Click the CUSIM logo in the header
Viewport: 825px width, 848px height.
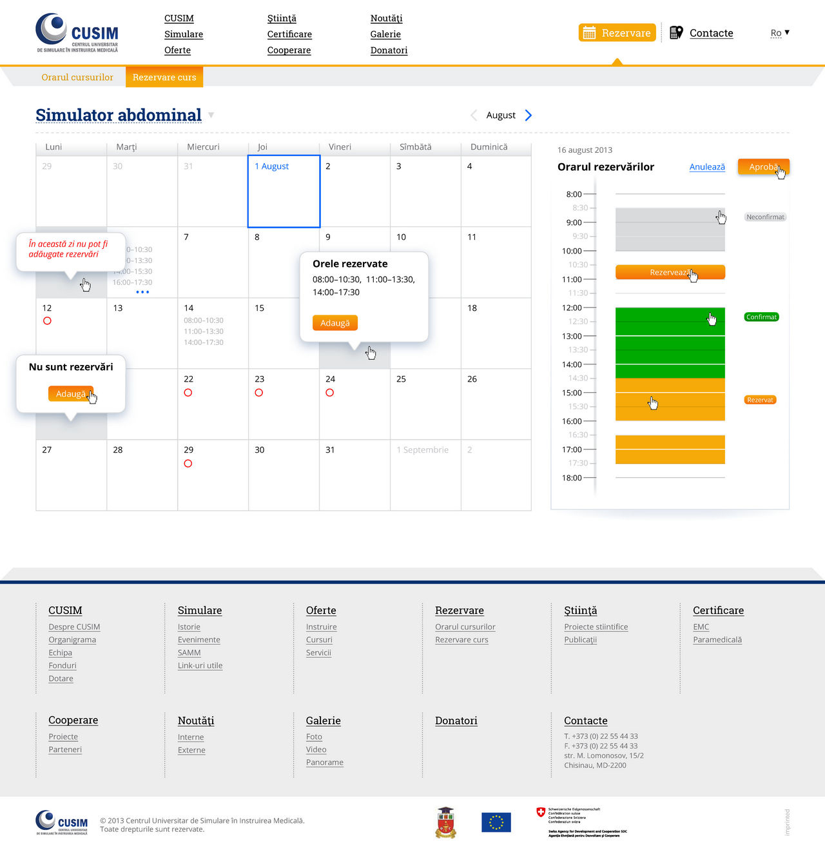(x=76, y=32)
